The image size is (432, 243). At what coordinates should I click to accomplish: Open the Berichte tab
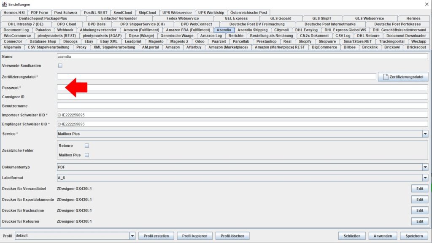tap(236, 35)
